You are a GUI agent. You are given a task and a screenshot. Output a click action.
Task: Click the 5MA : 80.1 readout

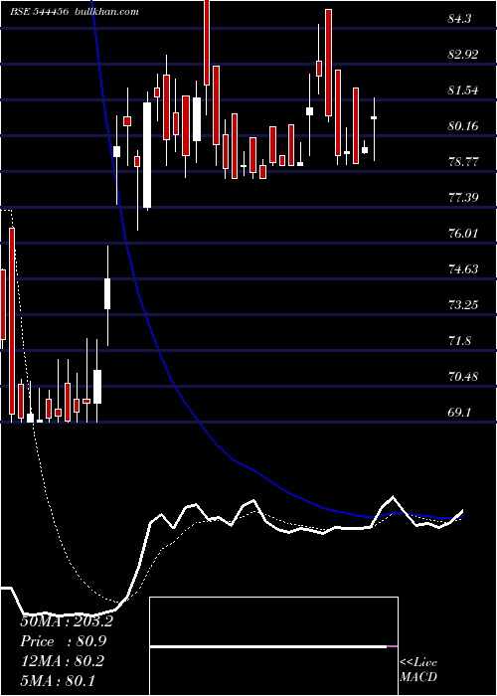(x=58, y=681)
